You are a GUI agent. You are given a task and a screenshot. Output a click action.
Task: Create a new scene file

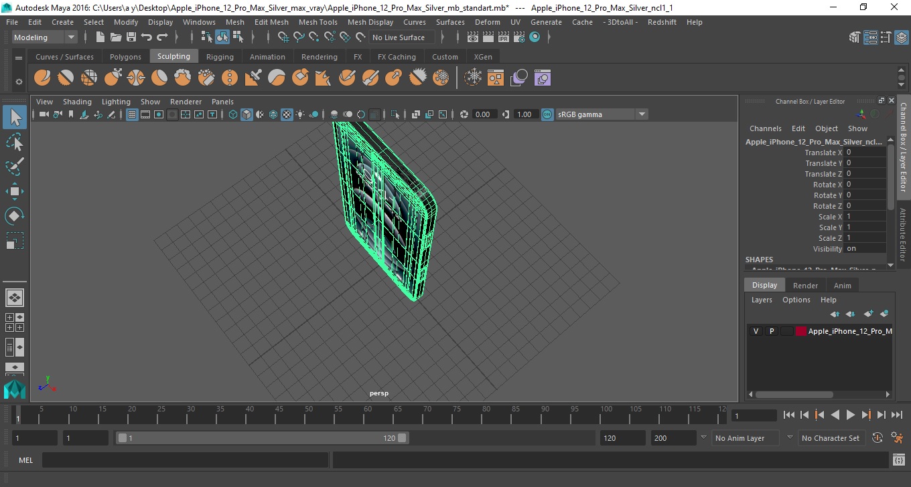coord(100,37)
